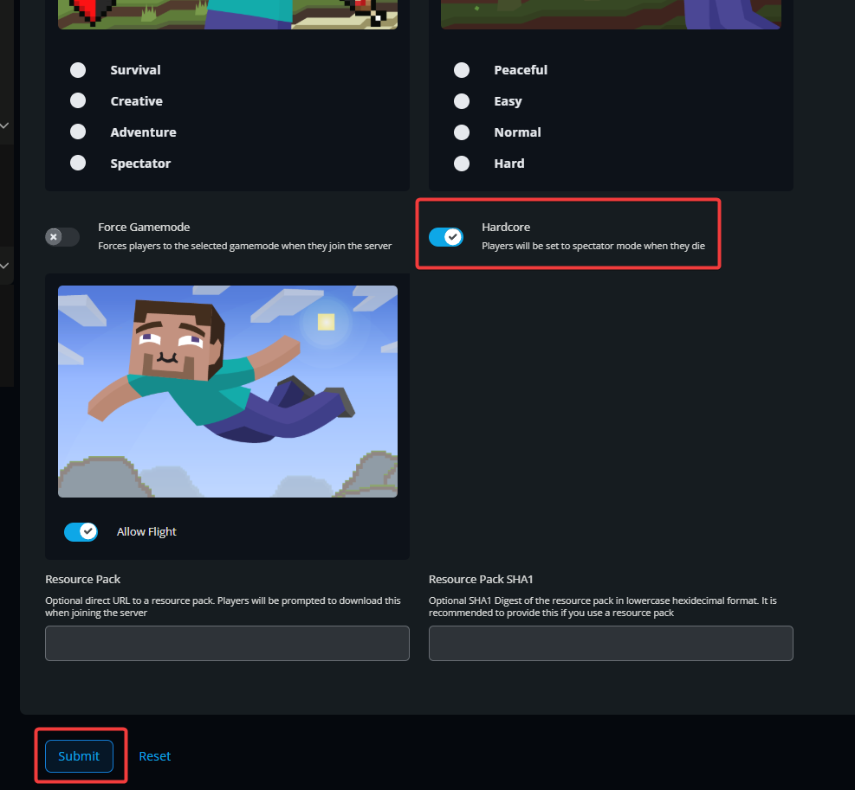Pick the Spectator gamemode option
Viewport: 855px width, 790px height.
click(78, 164)
